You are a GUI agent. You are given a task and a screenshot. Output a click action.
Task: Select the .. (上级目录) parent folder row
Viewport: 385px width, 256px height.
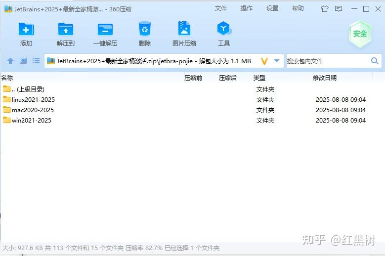coord(187,89)
